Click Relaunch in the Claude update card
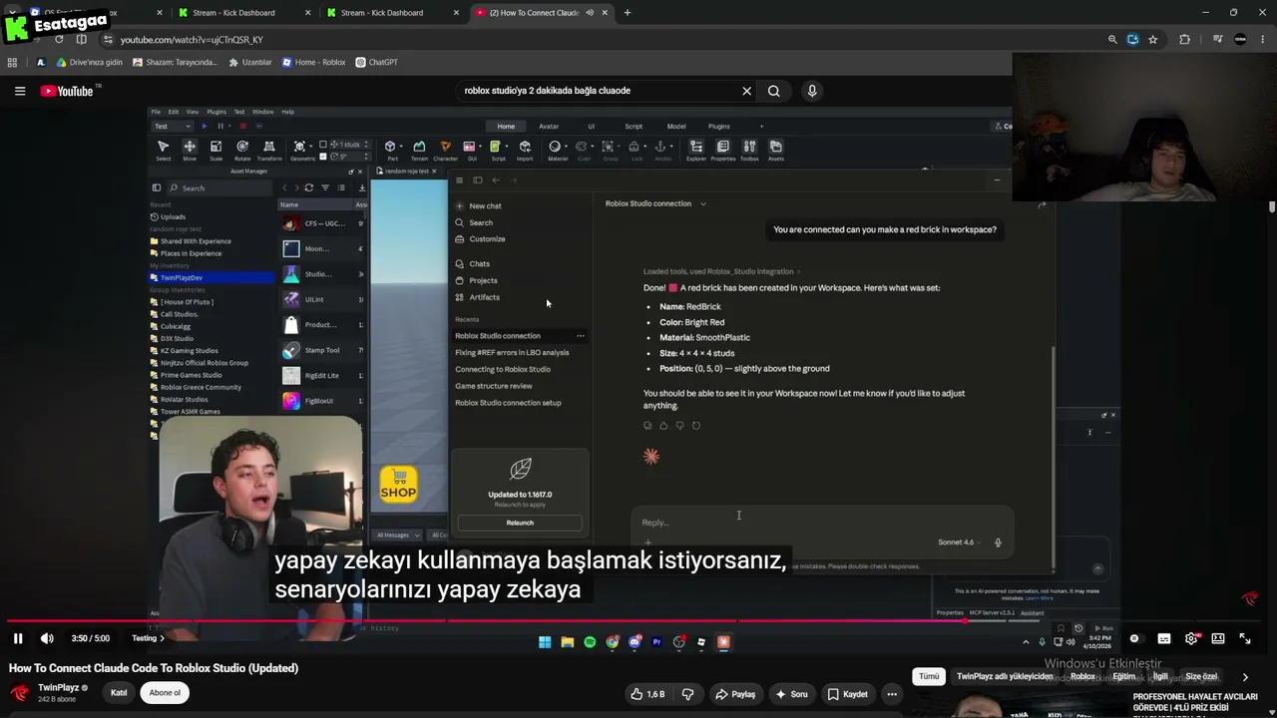The image size is (1277, 718). (520, 523)
